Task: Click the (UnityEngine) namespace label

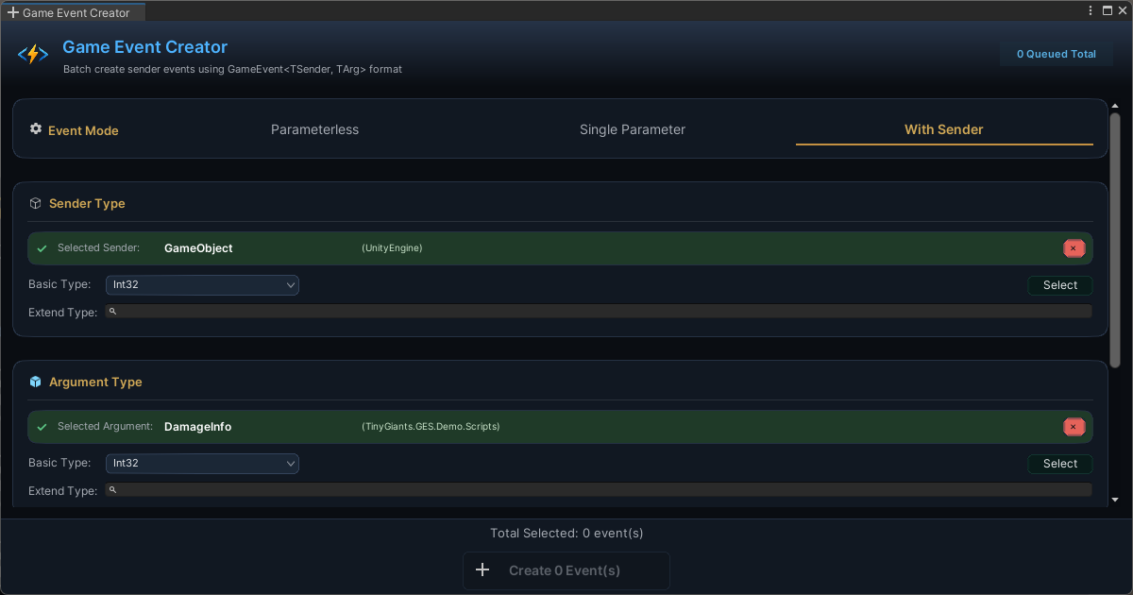Action: (x=392, y=248)
